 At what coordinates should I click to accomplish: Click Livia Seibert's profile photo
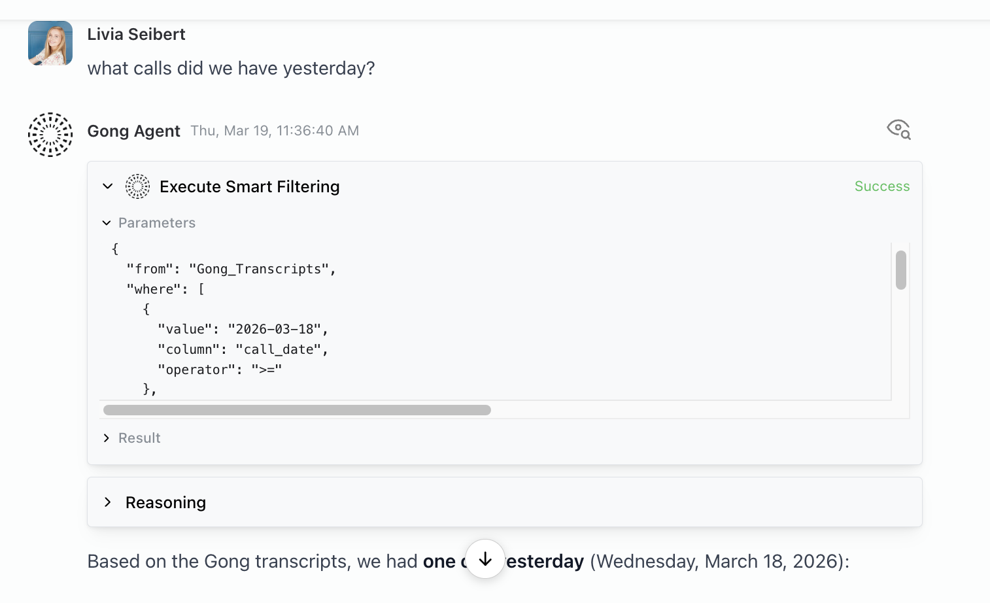tap(50, 43)
